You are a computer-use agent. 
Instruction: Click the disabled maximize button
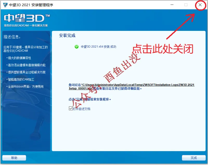[x=186, y=5]
